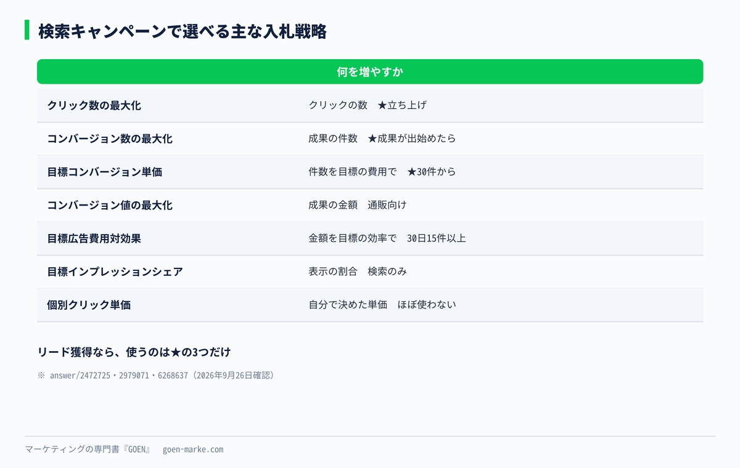Image resolution: width=740 pixels, height=468 pixels.
Task: Select the '目標コンバージョン単価' row label
Action: tap(104, 172)
